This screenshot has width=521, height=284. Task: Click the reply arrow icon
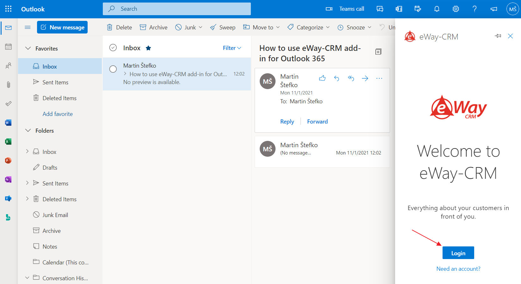pyautogui.click(x=337, y=78)
